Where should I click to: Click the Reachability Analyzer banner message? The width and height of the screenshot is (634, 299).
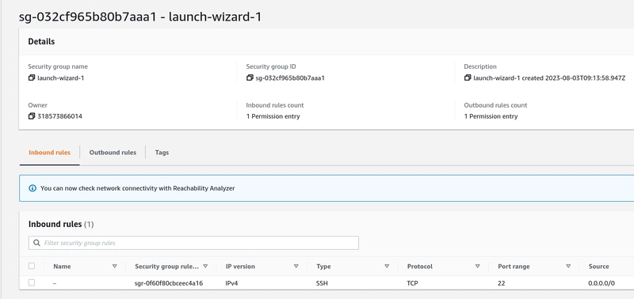pos(137,188)
